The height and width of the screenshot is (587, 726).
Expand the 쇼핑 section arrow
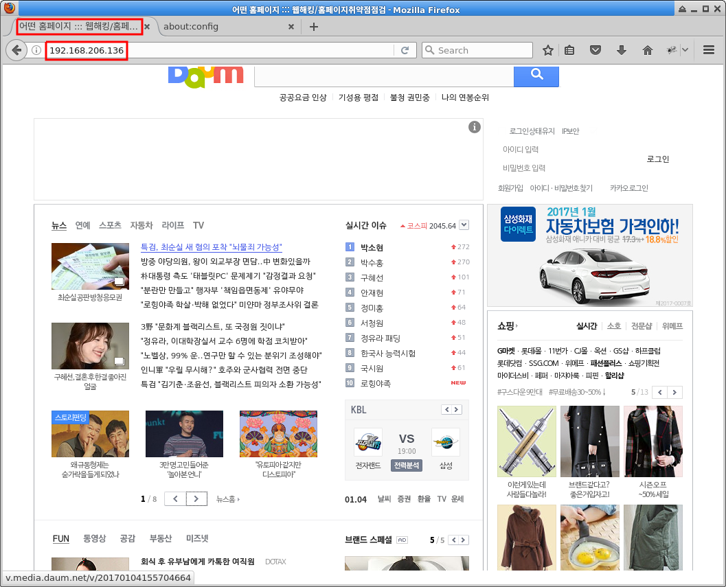click(517, 326)
